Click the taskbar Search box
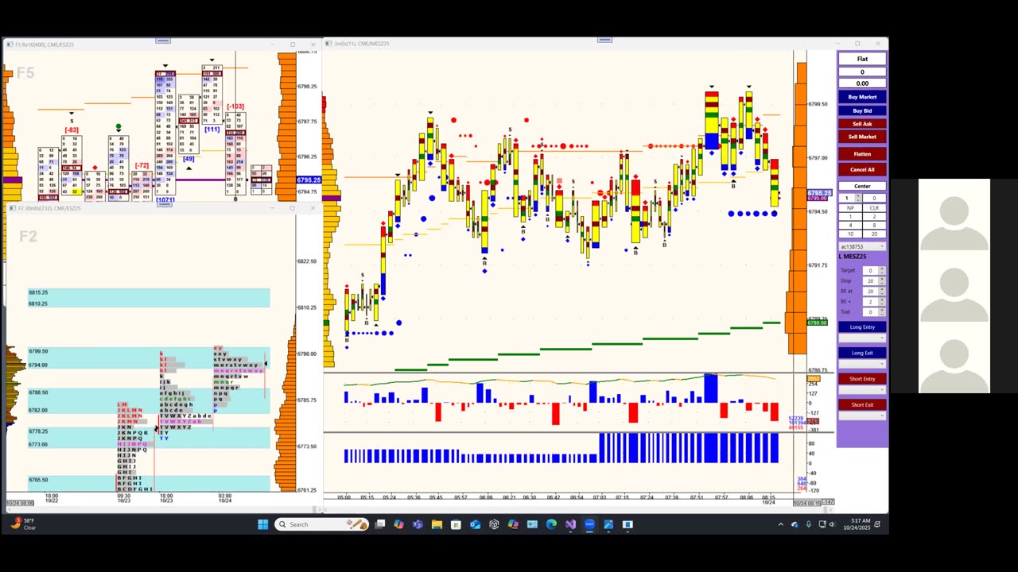The image size is (1018, 572). (321, 524)
